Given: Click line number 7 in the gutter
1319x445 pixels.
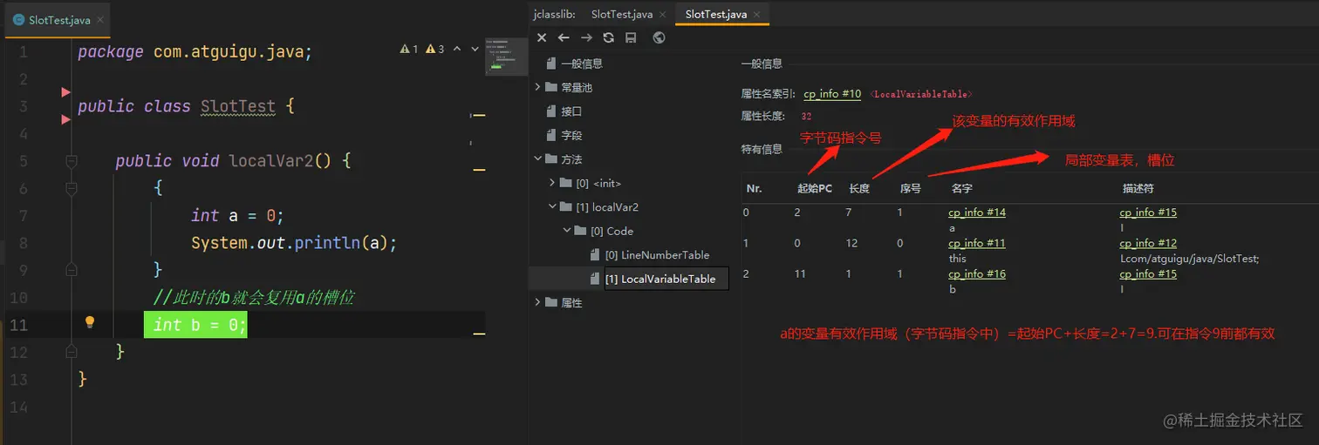Looking at the screenshot, I should (x=23, y=215).
